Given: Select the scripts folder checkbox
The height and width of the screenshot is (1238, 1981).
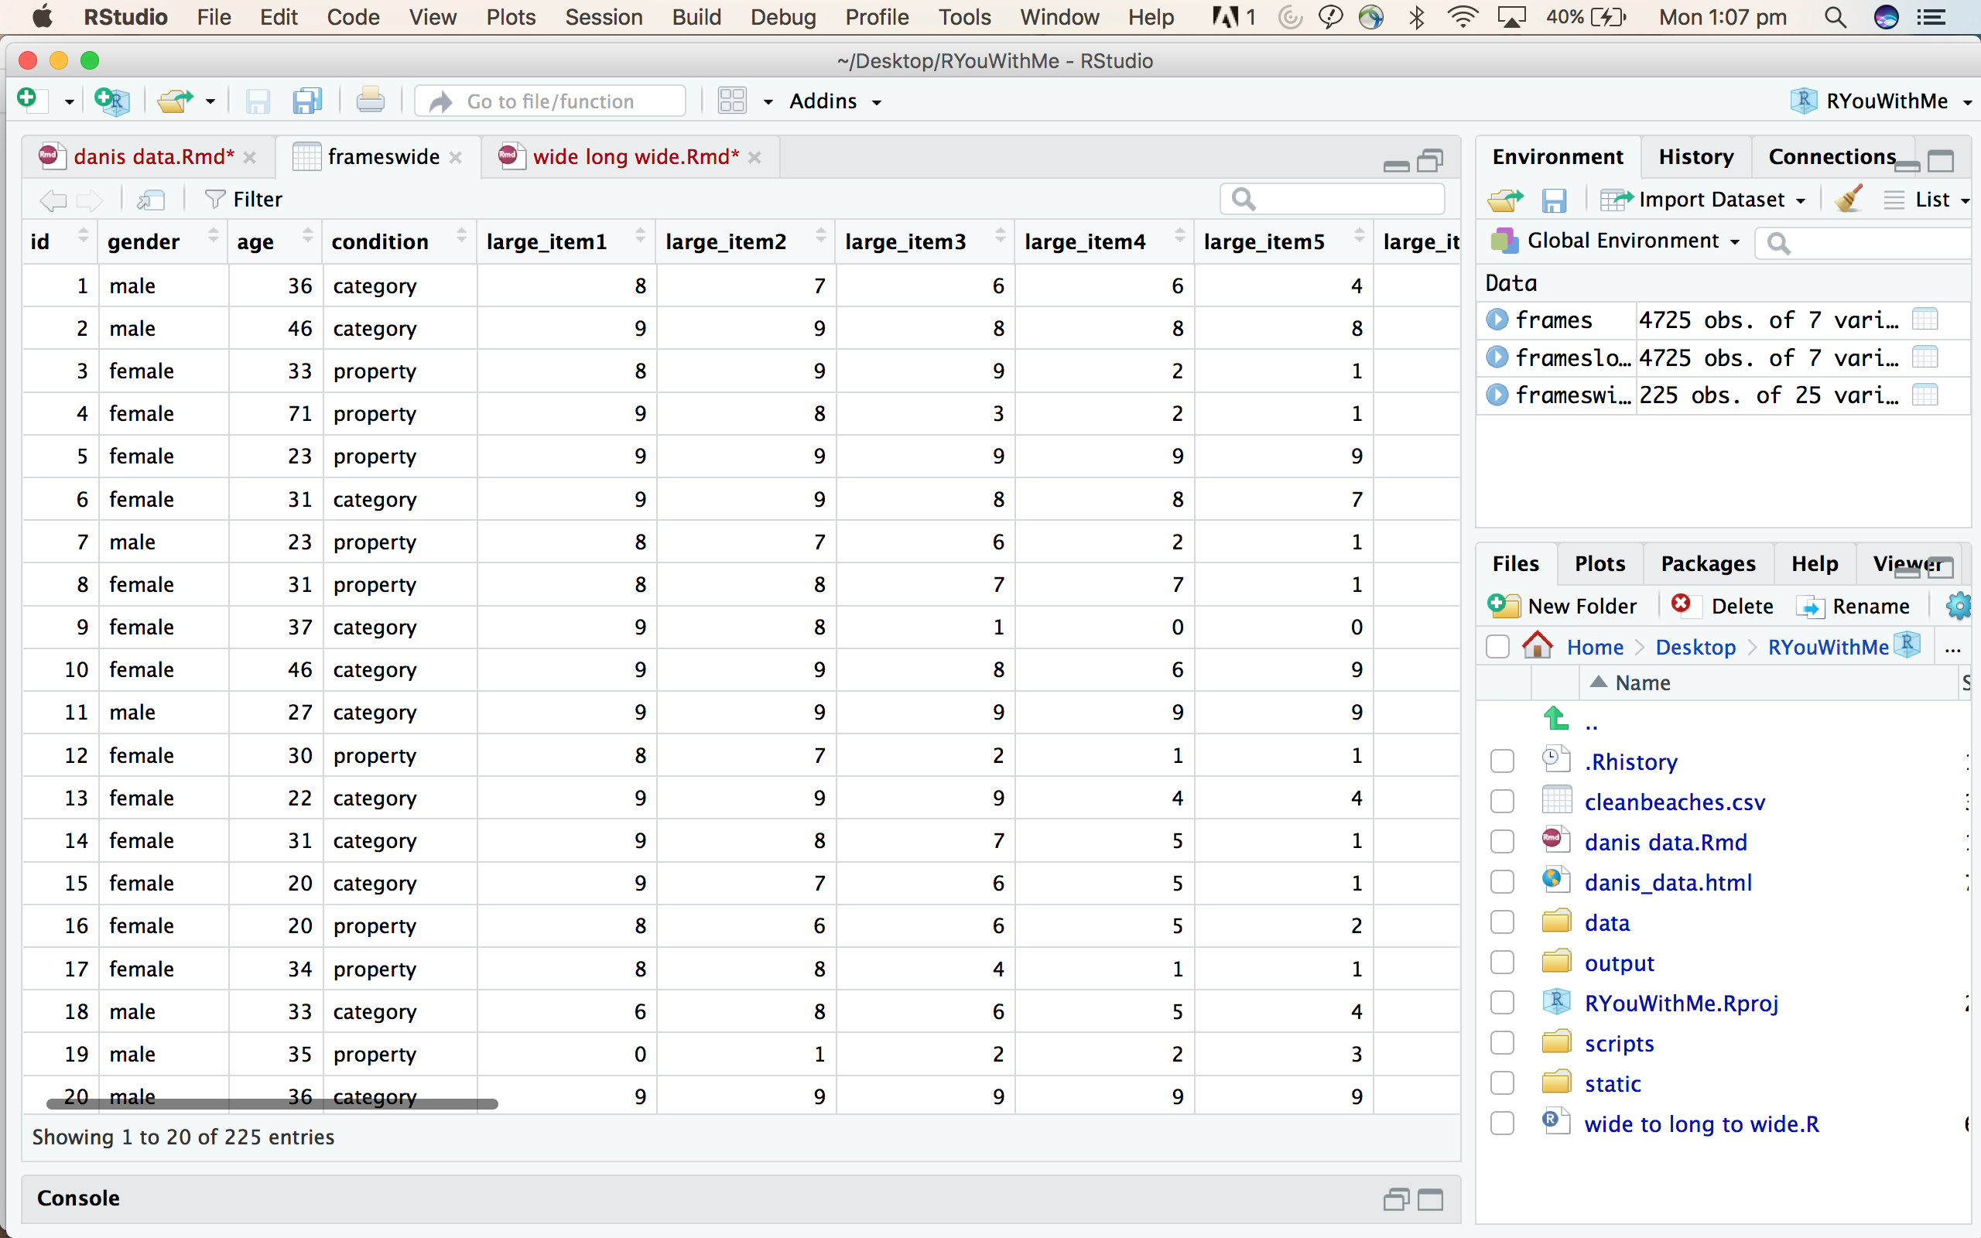Looking at the screenshot, I should [1502, 1043].
